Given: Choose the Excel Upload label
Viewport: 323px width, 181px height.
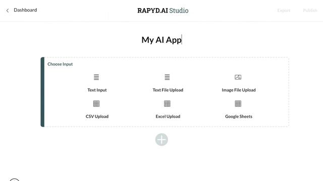Looking at the screenshot, I should [168, 116].
